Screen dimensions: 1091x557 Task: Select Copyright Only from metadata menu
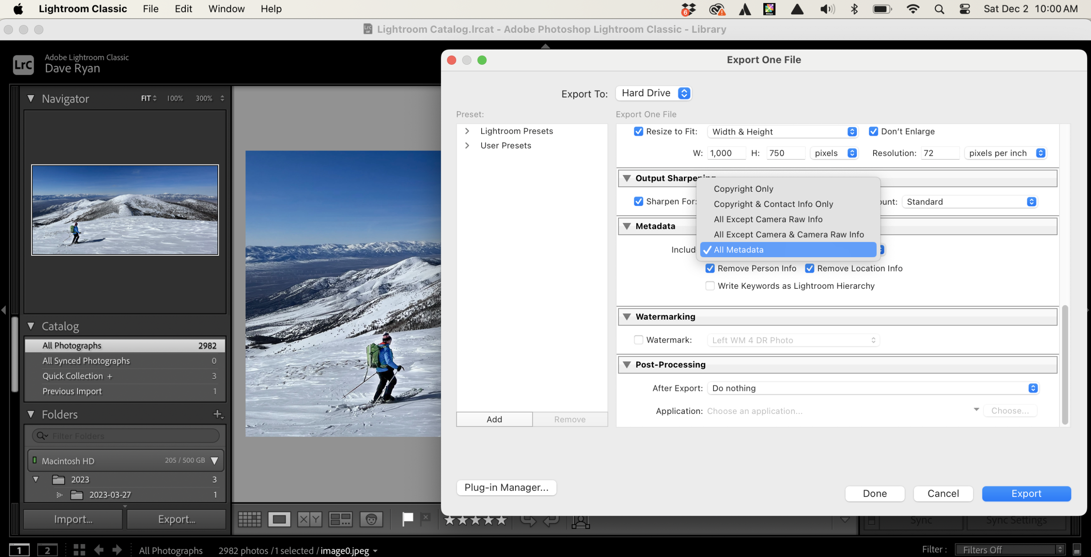[744, 188]
